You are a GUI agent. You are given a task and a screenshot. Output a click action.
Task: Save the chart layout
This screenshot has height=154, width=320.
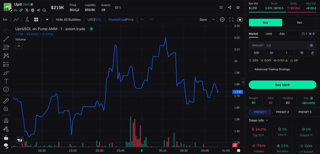click(x=203, y=19)
